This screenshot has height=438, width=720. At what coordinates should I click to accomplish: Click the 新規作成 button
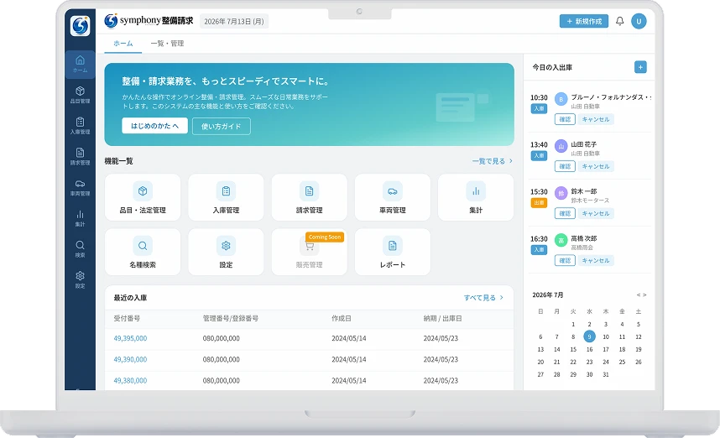(583, 21)
